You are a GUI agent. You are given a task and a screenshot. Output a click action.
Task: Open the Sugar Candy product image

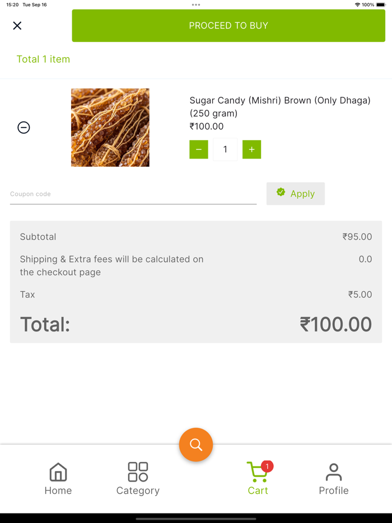pos(110,128)
